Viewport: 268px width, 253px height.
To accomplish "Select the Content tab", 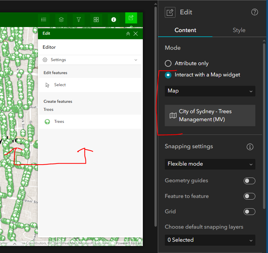I will click(x=185, y=30).
